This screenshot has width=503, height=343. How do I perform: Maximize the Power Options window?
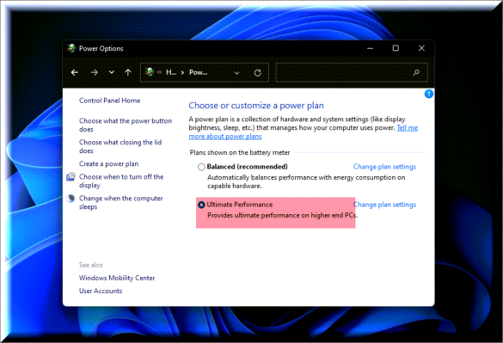point(396,48)
